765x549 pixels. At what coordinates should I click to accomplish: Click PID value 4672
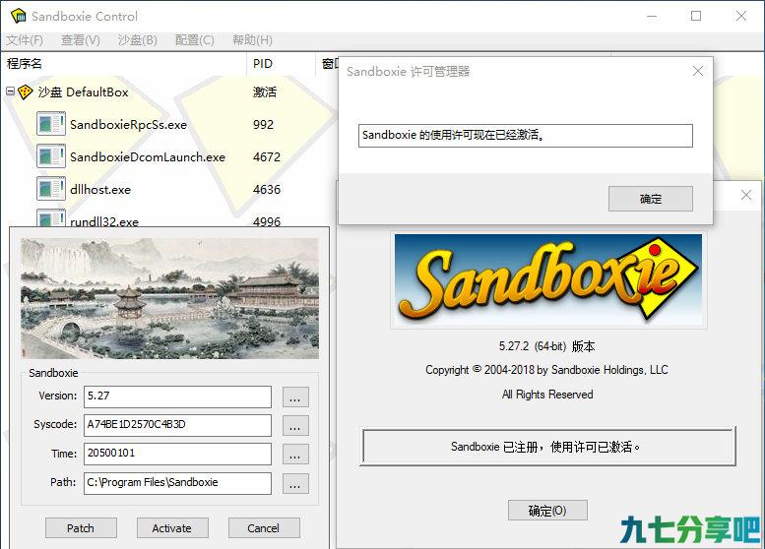pos(267,157)
